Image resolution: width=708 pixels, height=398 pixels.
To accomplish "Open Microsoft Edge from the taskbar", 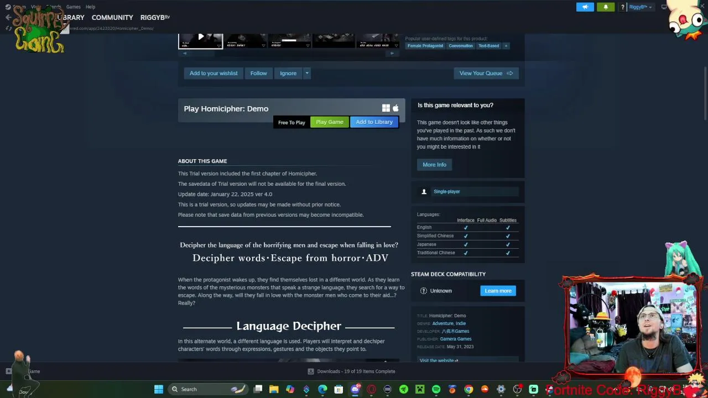I will [322, 389].
